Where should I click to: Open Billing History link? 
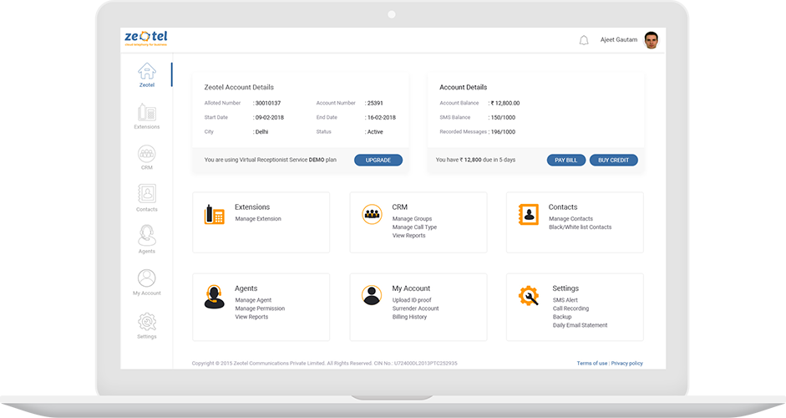pyautogui.click(x=409, y=317)
